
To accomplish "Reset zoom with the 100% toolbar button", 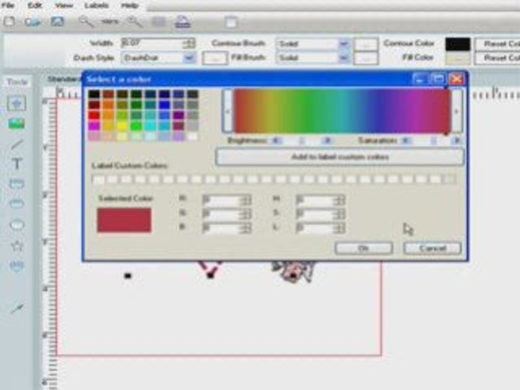I will pos(110,22).
